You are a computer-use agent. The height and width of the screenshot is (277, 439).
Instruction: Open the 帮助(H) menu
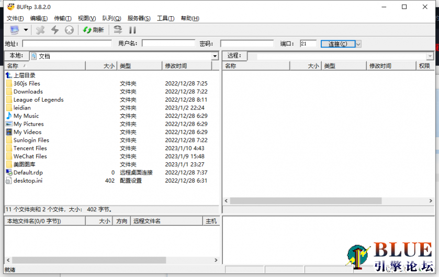pos(190,18)
